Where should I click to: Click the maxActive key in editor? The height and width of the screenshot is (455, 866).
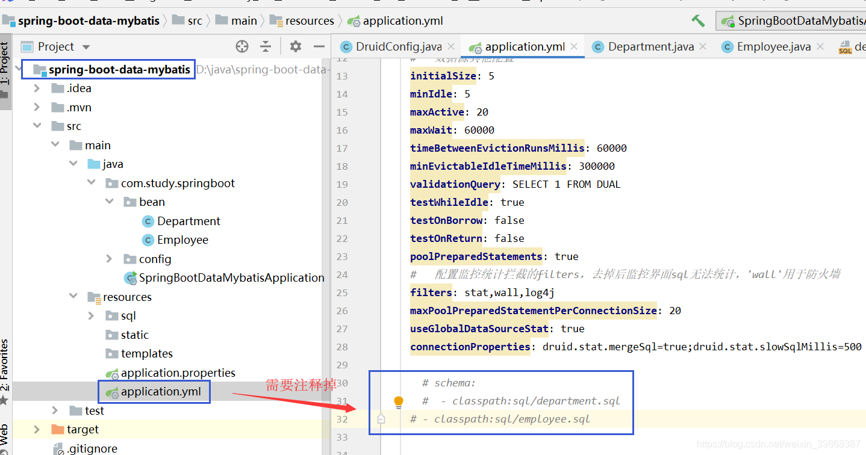click(437, 112)
